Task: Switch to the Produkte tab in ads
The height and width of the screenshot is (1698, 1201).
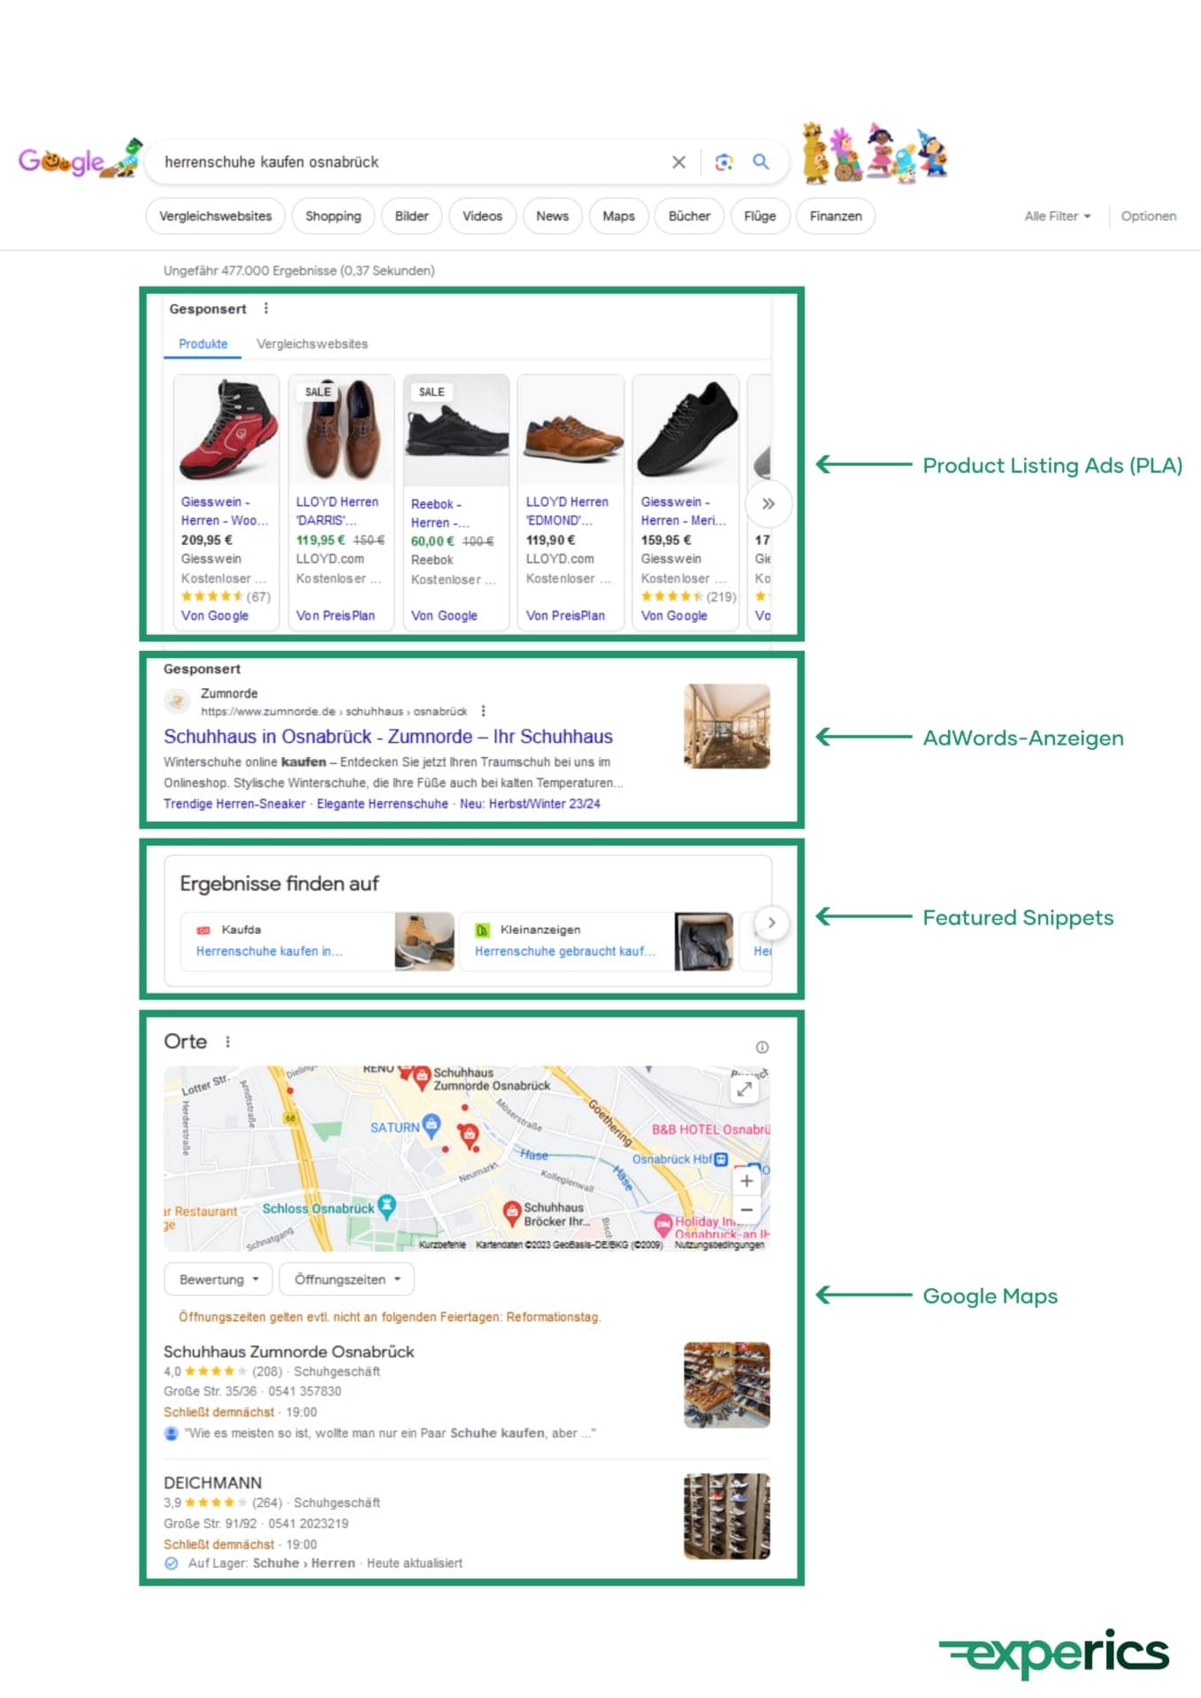Action: pos(203,344)
